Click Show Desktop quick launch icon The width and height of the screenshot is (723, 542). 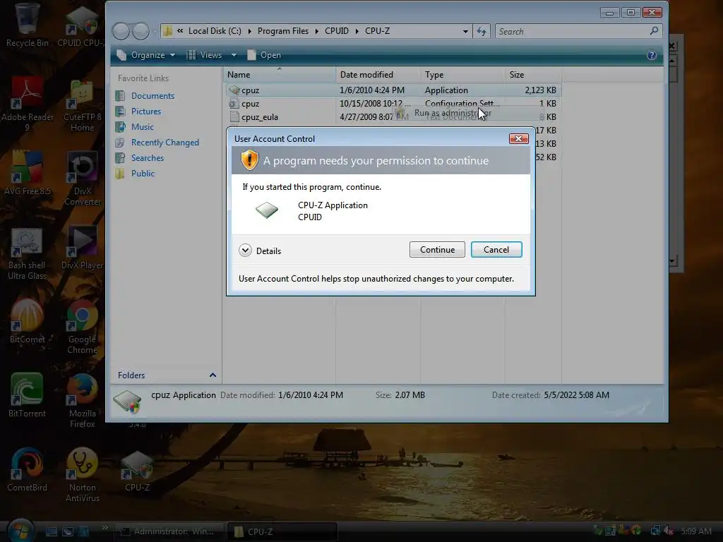coord(51,531)
